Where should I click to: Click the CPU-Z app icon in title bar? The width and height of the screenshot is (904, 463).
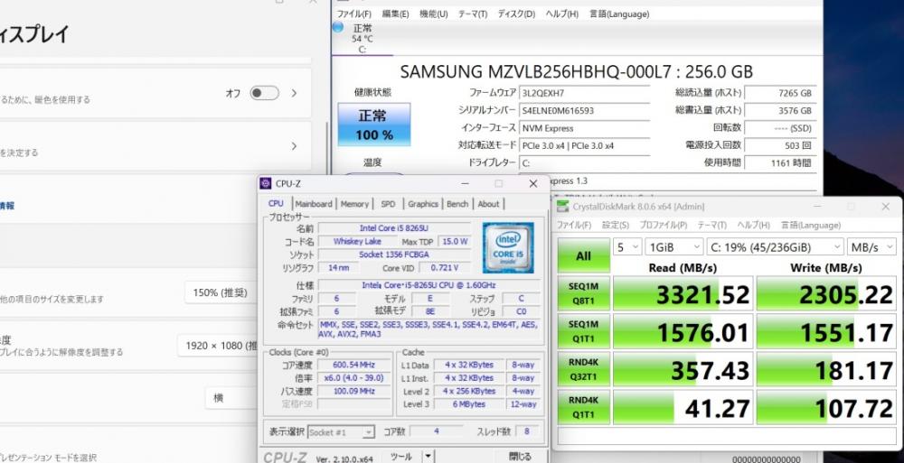pos(265,184)
